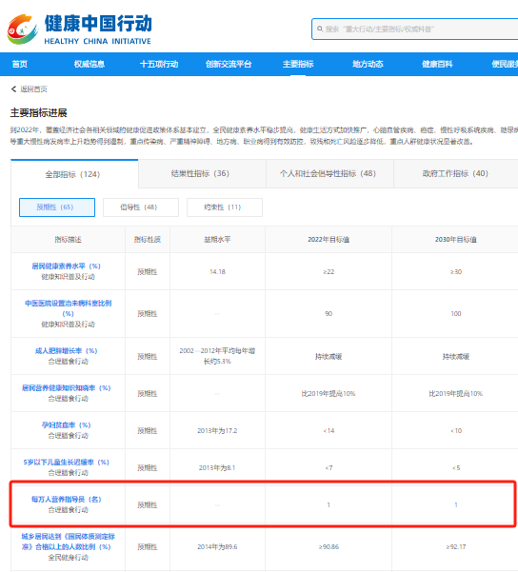
Task: Select the 预期性 (65) filter
Action: click(57, 207)
